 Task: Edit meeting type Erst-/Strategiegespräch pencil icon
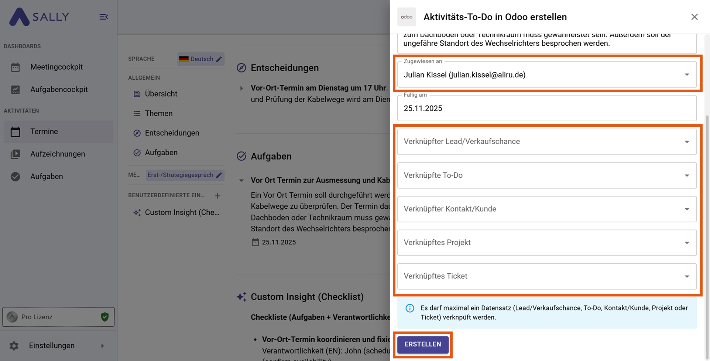pyautogui.click(x=219, y=175)
